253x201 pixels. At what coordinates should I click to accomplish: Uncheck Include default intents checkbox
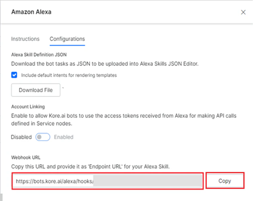pos(14,75)
